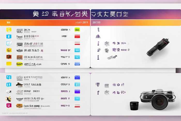This screenshot has width=181, height=121.
Task: Click the cyan badge in the brown-orange block logo row
Action: tap(77, 57)
